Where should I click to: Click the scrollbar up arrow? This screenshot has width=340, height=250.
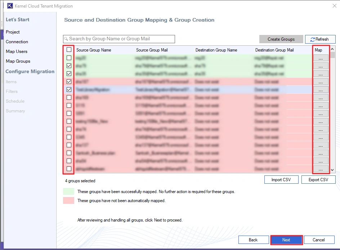332,49
